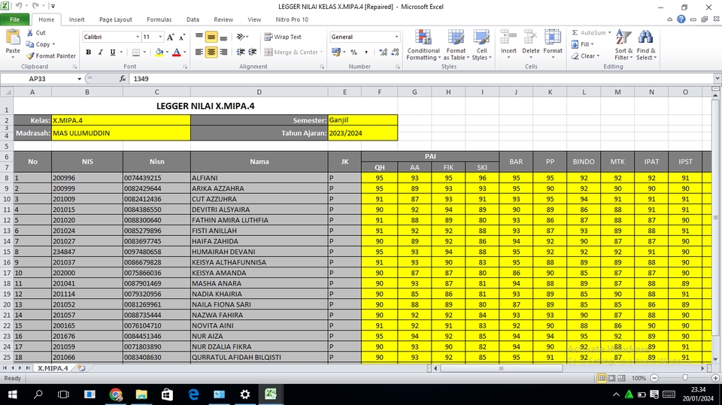Toggle Bold formatting
Viewport: 722px width, 405px height.
89,52
